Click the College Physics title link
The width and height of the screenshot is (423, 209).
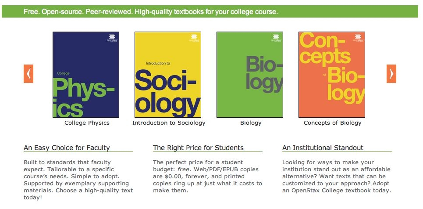pos(87,123)
